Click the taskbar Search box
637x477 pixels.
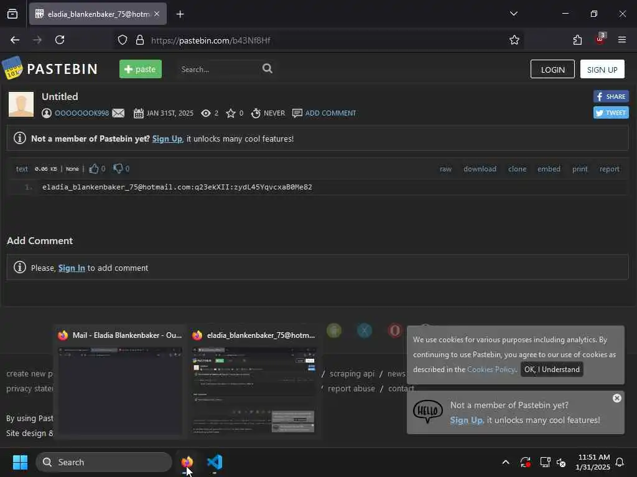pyautogui.click(x=104, y=462)
